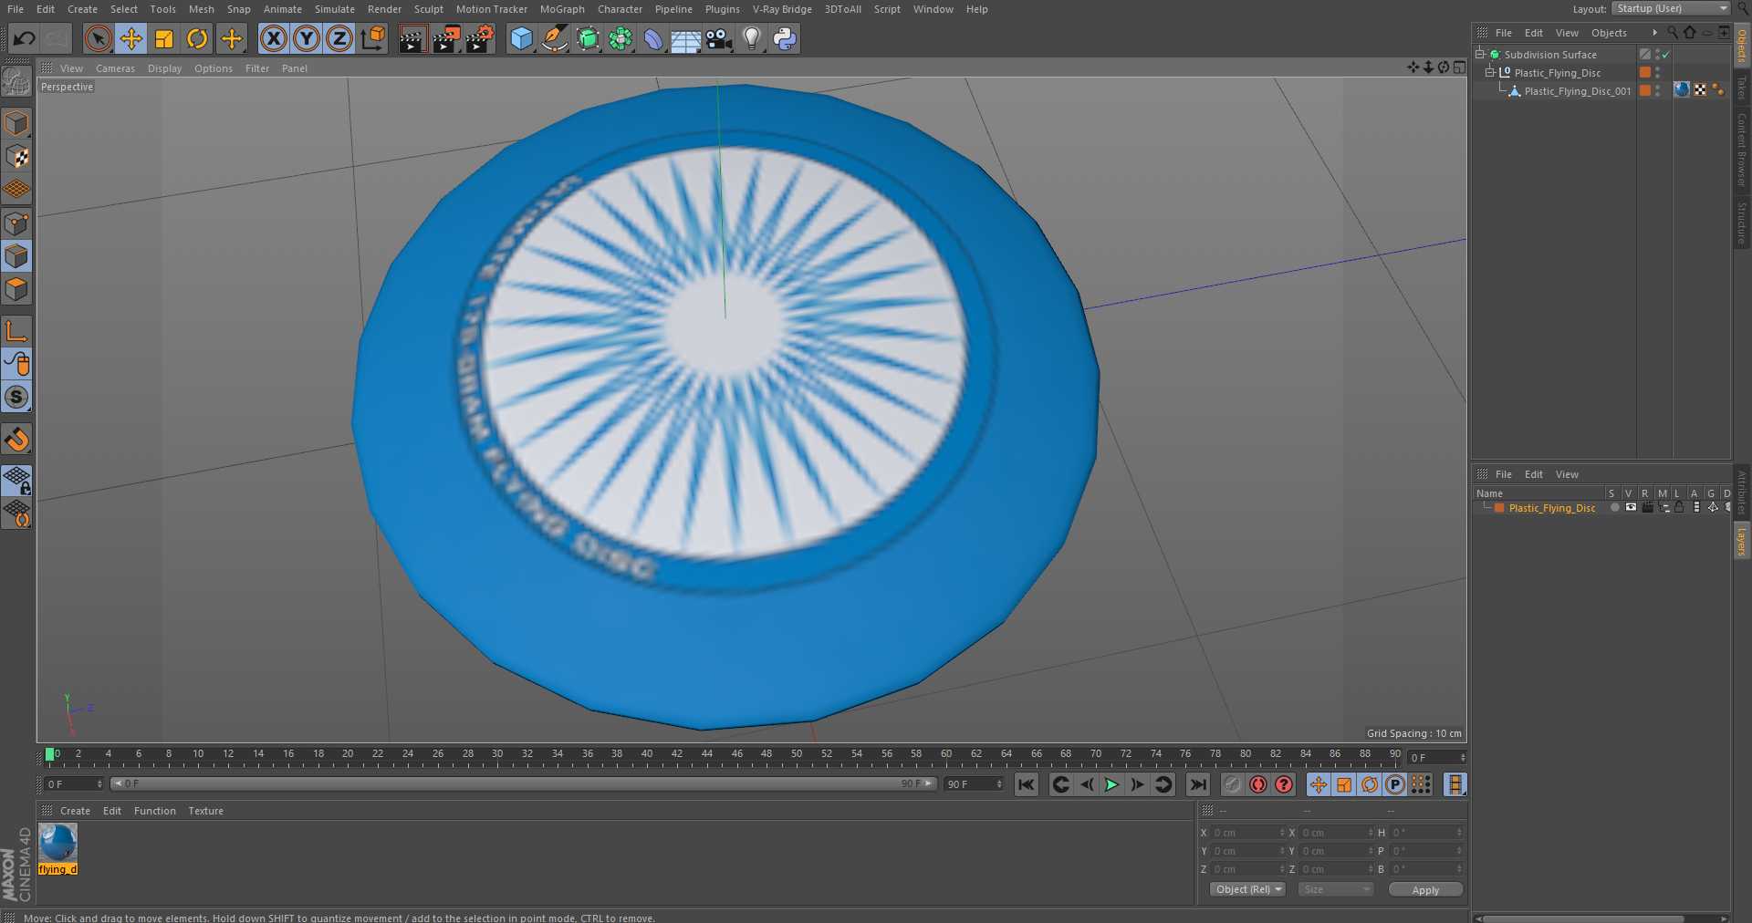1752x923 pixels.
Task: Open the Simulate menu
Action: click(335, 9)
